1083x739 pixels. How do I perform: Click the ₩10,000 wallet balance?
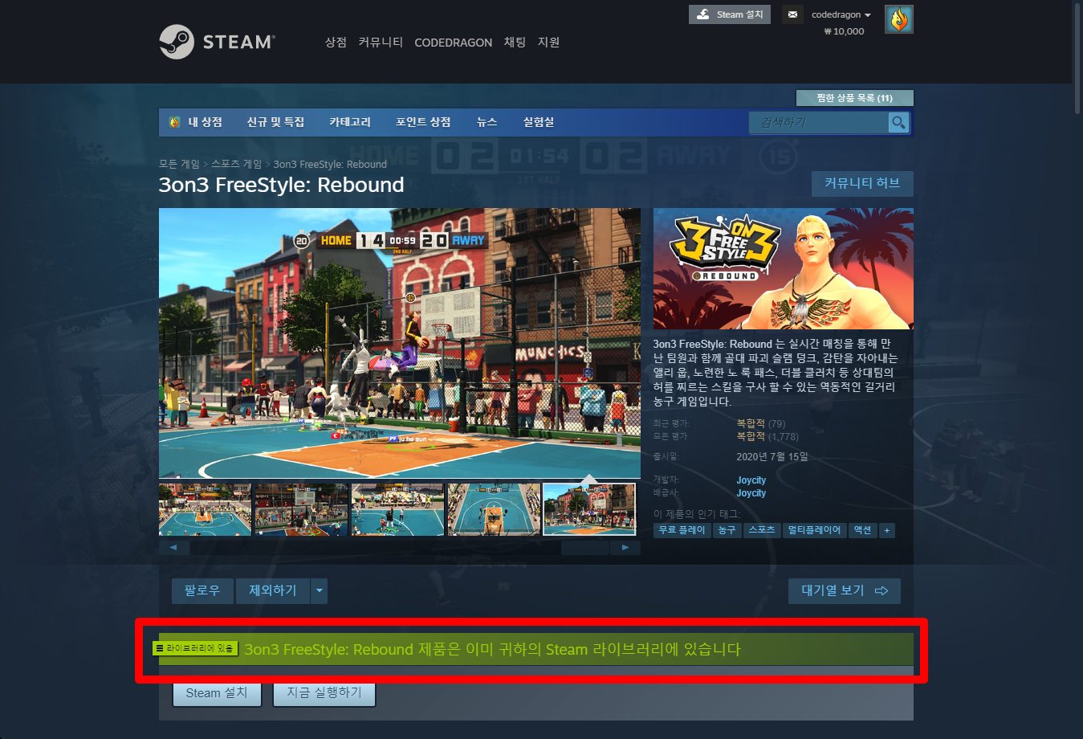(844, 31)
